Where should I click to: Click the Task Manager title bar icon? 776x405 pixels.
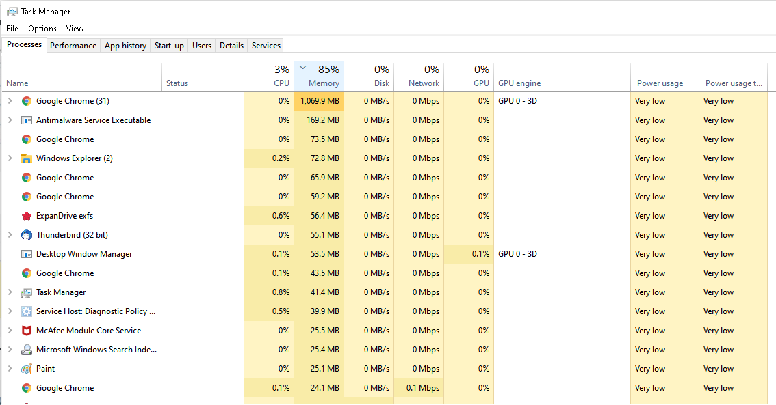[x=12, y=12]
